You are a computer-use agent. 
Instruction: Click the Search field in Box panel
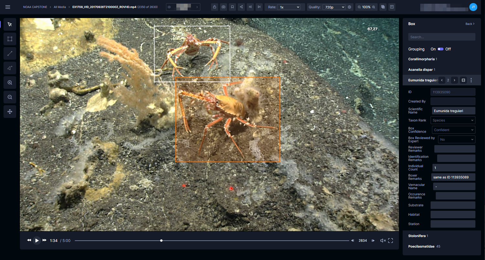point(442,37)
